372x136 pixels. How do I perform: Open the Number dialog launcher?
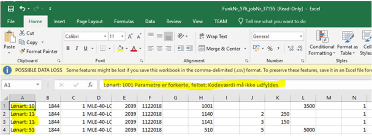(303, 61)
